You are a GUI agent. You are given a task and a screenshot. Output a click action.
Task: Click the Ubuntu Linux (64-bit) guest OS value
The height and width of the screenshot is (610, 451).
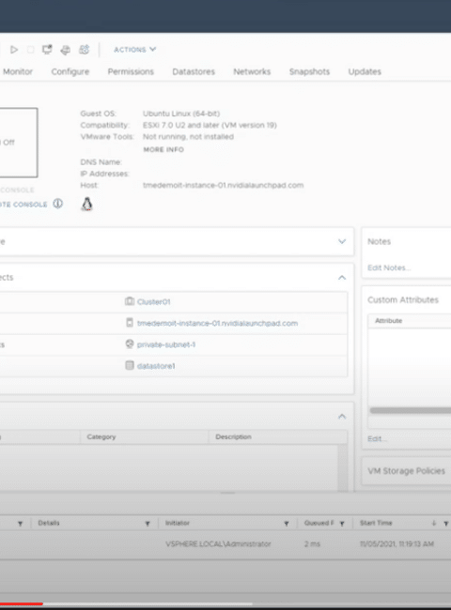(x=181, y=114)
